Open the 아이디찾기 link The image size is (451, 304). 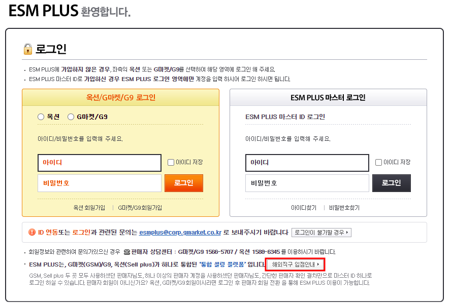[304, 208]
